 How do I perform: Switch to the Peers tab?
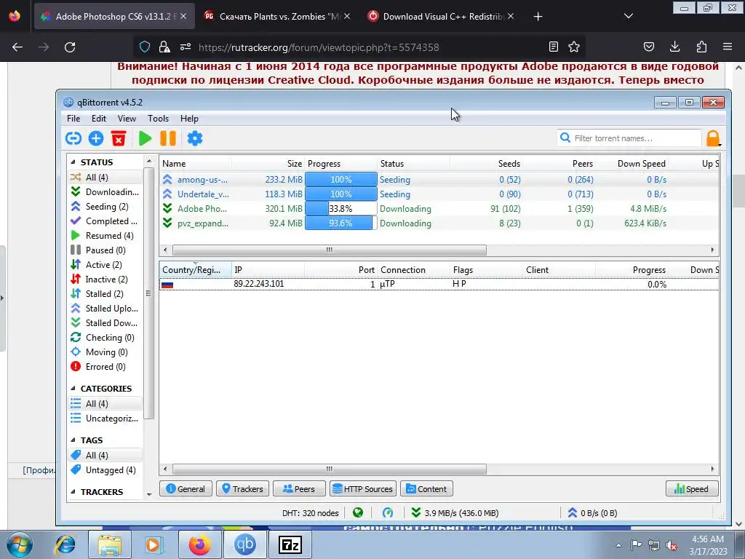[299, 488]
